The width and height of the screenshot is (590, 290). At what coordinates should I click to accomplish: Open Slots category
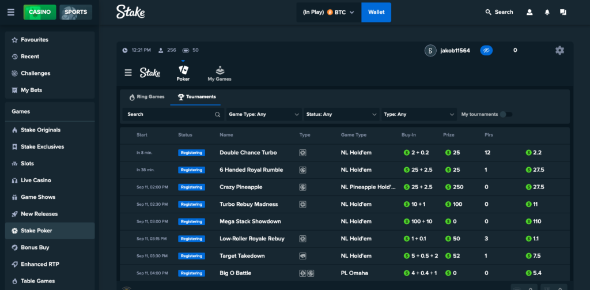pyautogui.click(x=50, y=164)
